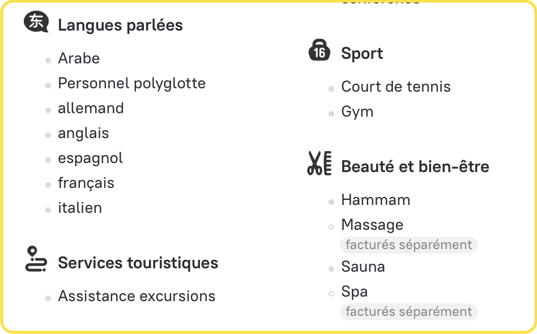Select the Gym amenity
The height and width of the screenshot is (334, 537).
(357, 112)
